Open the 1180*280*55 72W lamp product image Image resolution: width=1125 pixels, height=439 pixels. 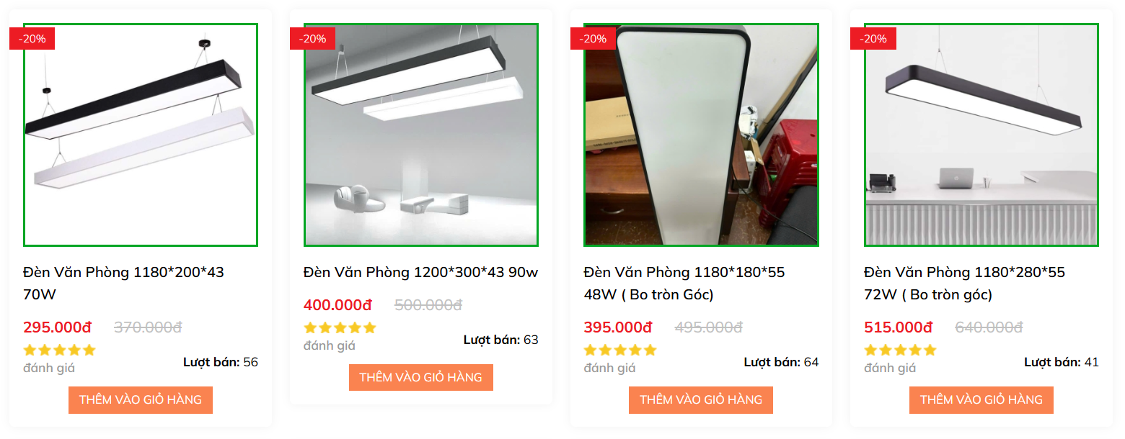tap(981, 135)
